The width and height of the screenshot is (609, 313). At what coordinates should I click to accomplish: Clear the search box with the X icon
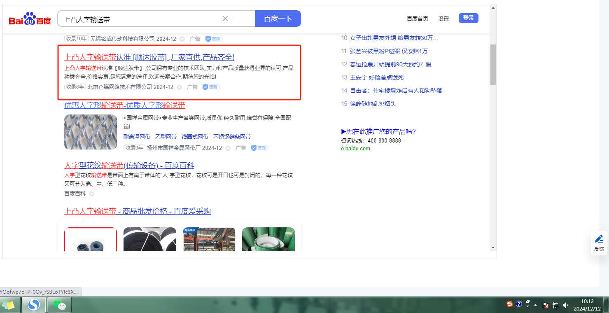(225, 19)
